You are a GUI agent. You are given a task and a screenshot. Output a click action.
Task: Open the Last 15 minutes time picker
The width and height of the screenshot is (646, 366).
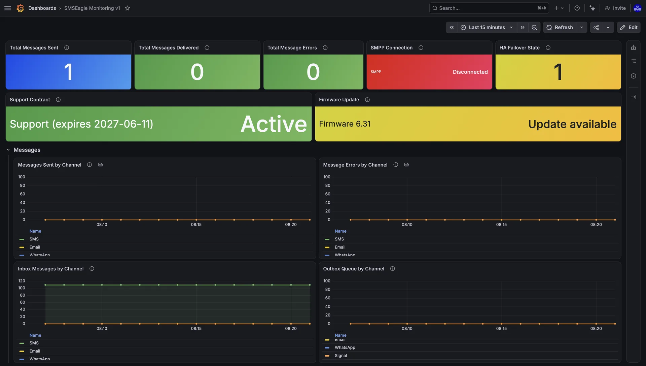487,28
